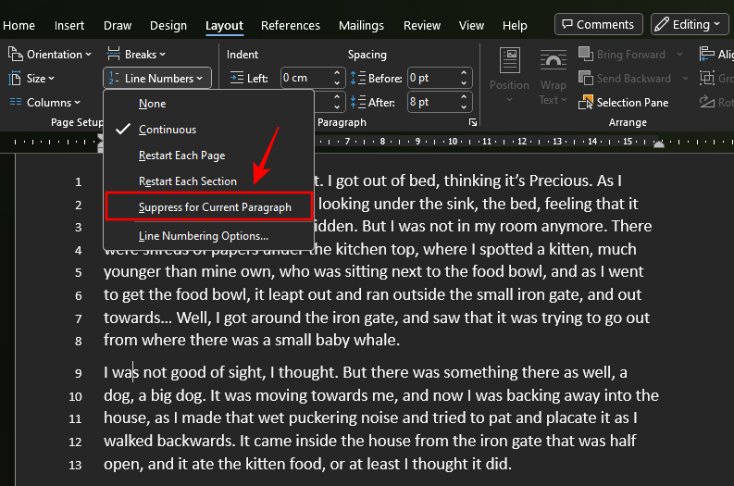This screenshot has width=734, height=486.
Task: Open the References tab
Action: coord(291,25)
